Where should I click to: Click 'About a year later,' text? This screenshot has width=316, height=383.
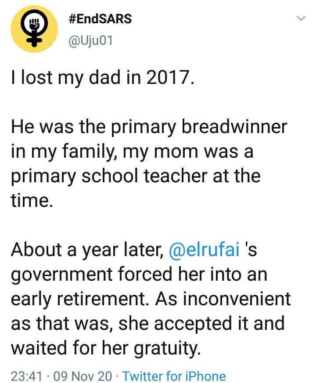pyautogui.click(x=88, y=250)
